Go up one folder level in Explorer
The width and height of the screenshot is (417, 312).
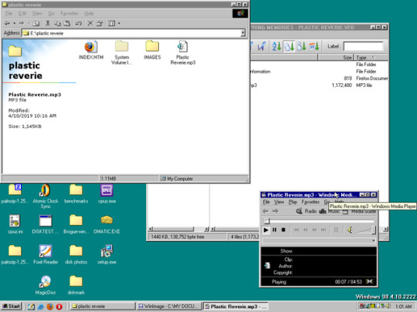click(36, 23)
